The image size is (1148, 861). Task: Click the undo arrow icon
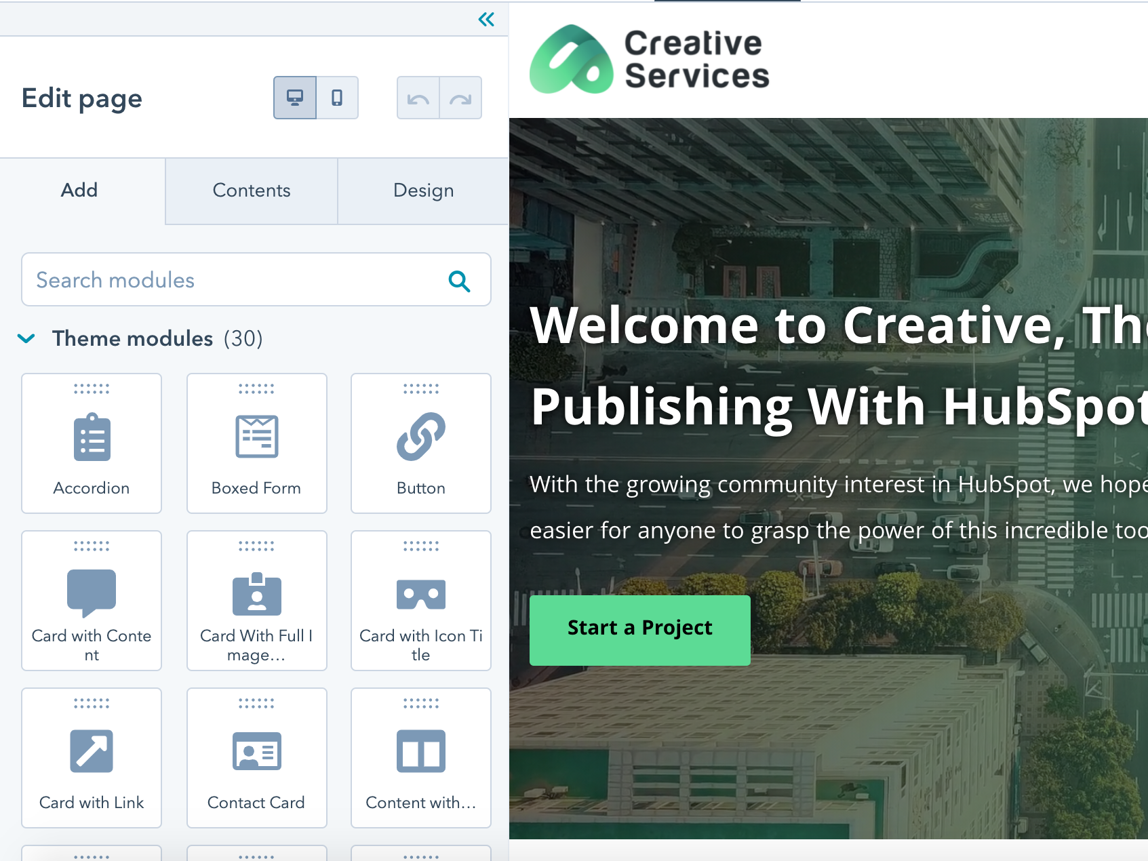pyautogui.click(x=418, y=98)
